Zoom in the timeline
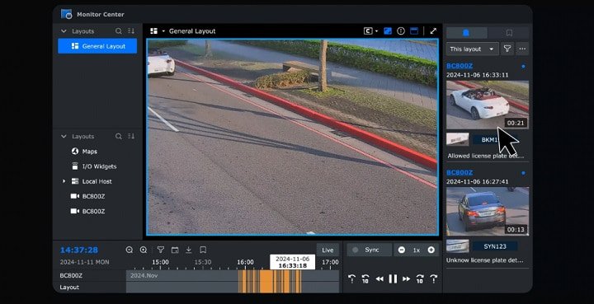This screenshot has height=304, width=594. 144,250
